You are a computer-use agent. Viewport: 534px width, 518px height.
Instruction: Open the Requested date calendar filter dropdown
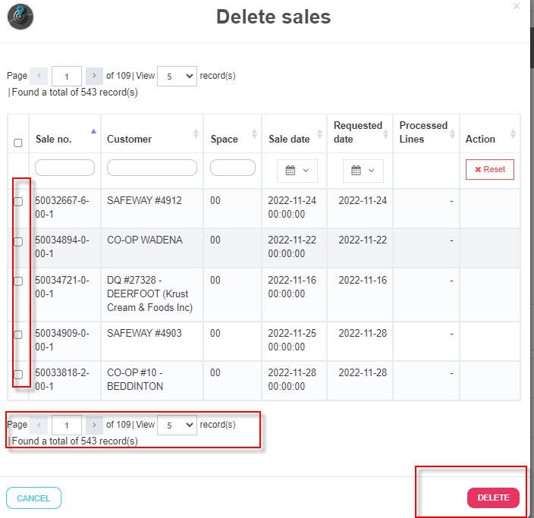tap(363, 171)
